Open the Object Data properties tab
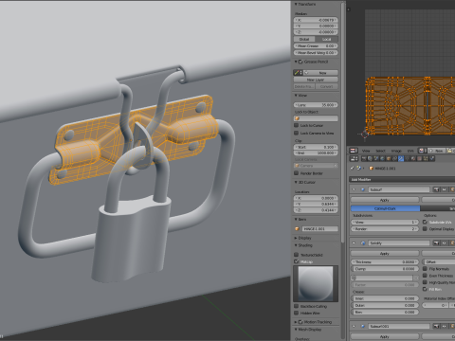The height and width of the screenshot is (341, 455). tap(408, 158)
